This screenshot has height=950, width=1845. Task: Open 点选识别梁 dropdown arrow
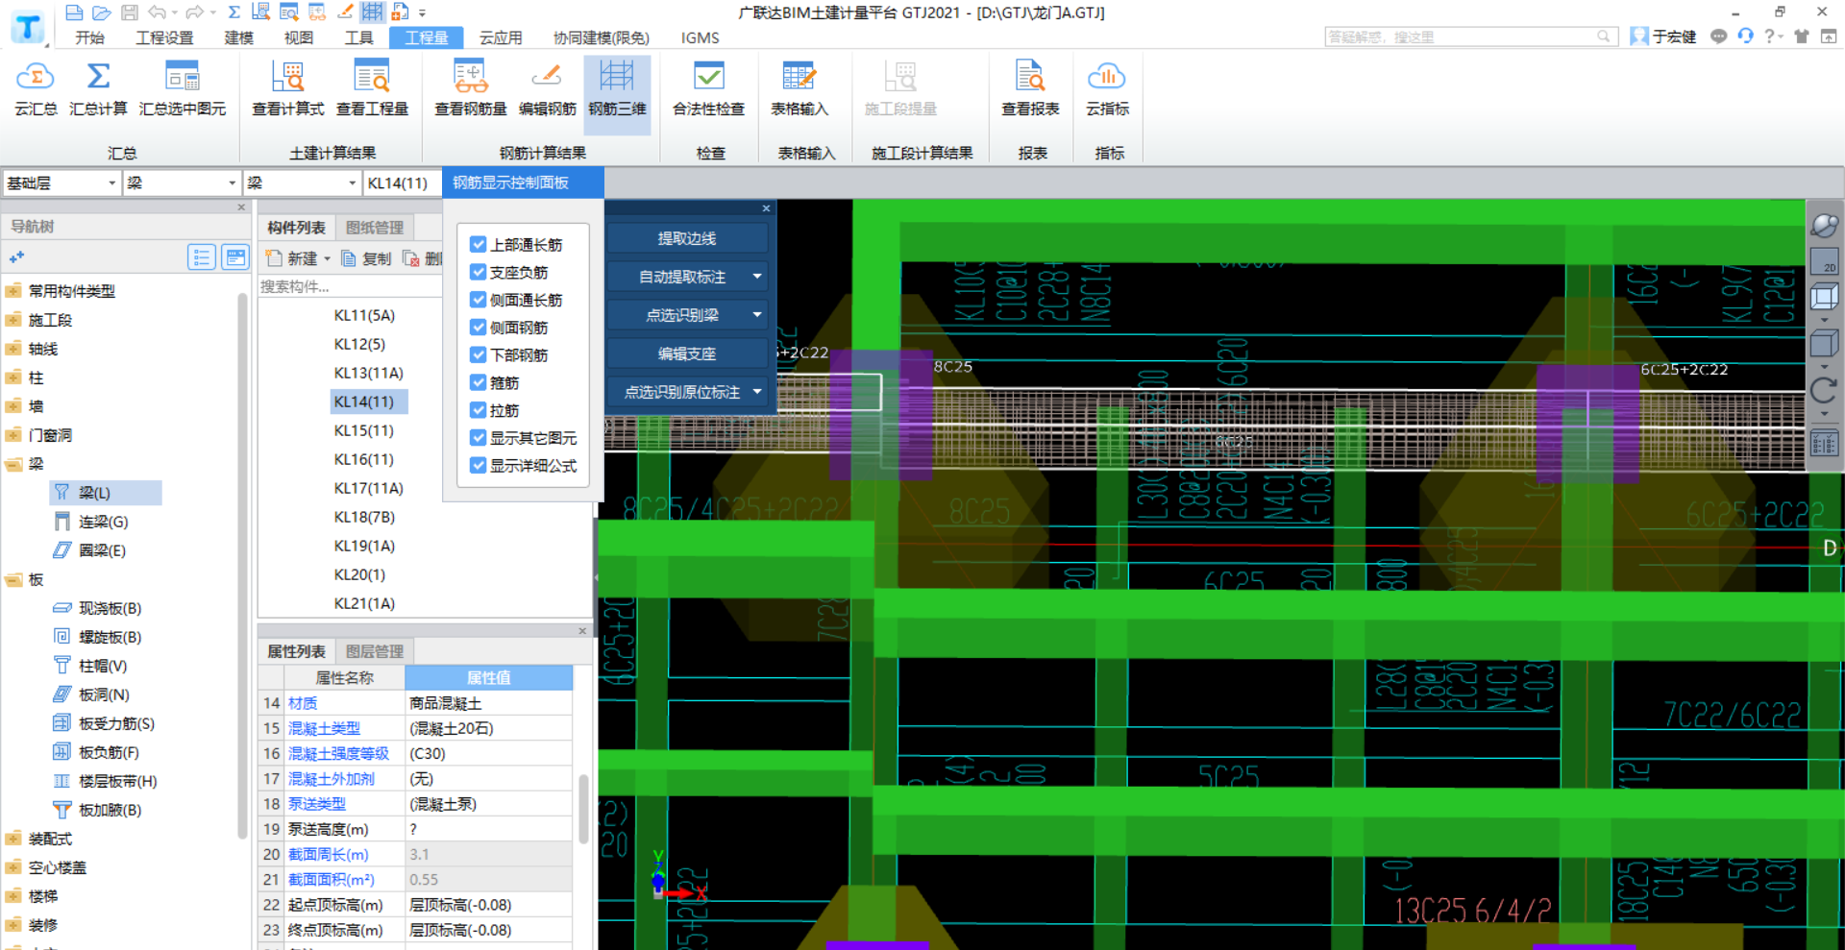pyautogui.click(x=757, y=315)
